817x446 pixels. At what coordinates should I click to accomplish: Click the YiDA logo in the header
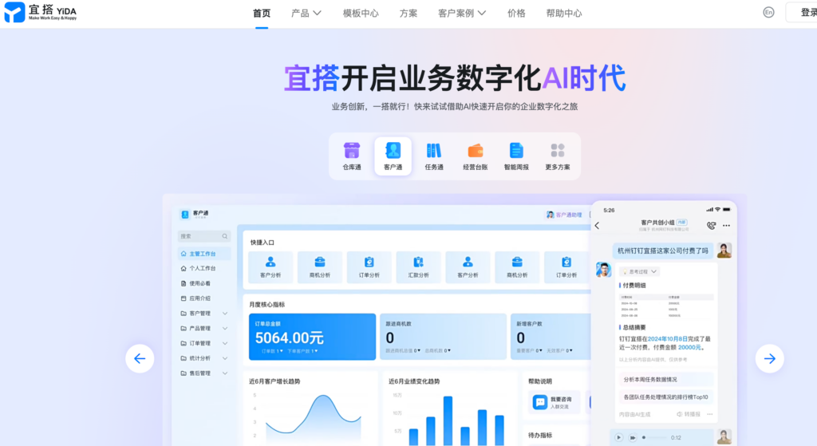41,11
